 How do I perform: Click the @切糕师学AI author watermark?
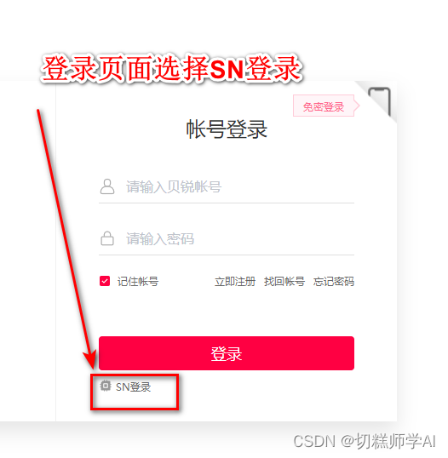(x=388, y=441)
